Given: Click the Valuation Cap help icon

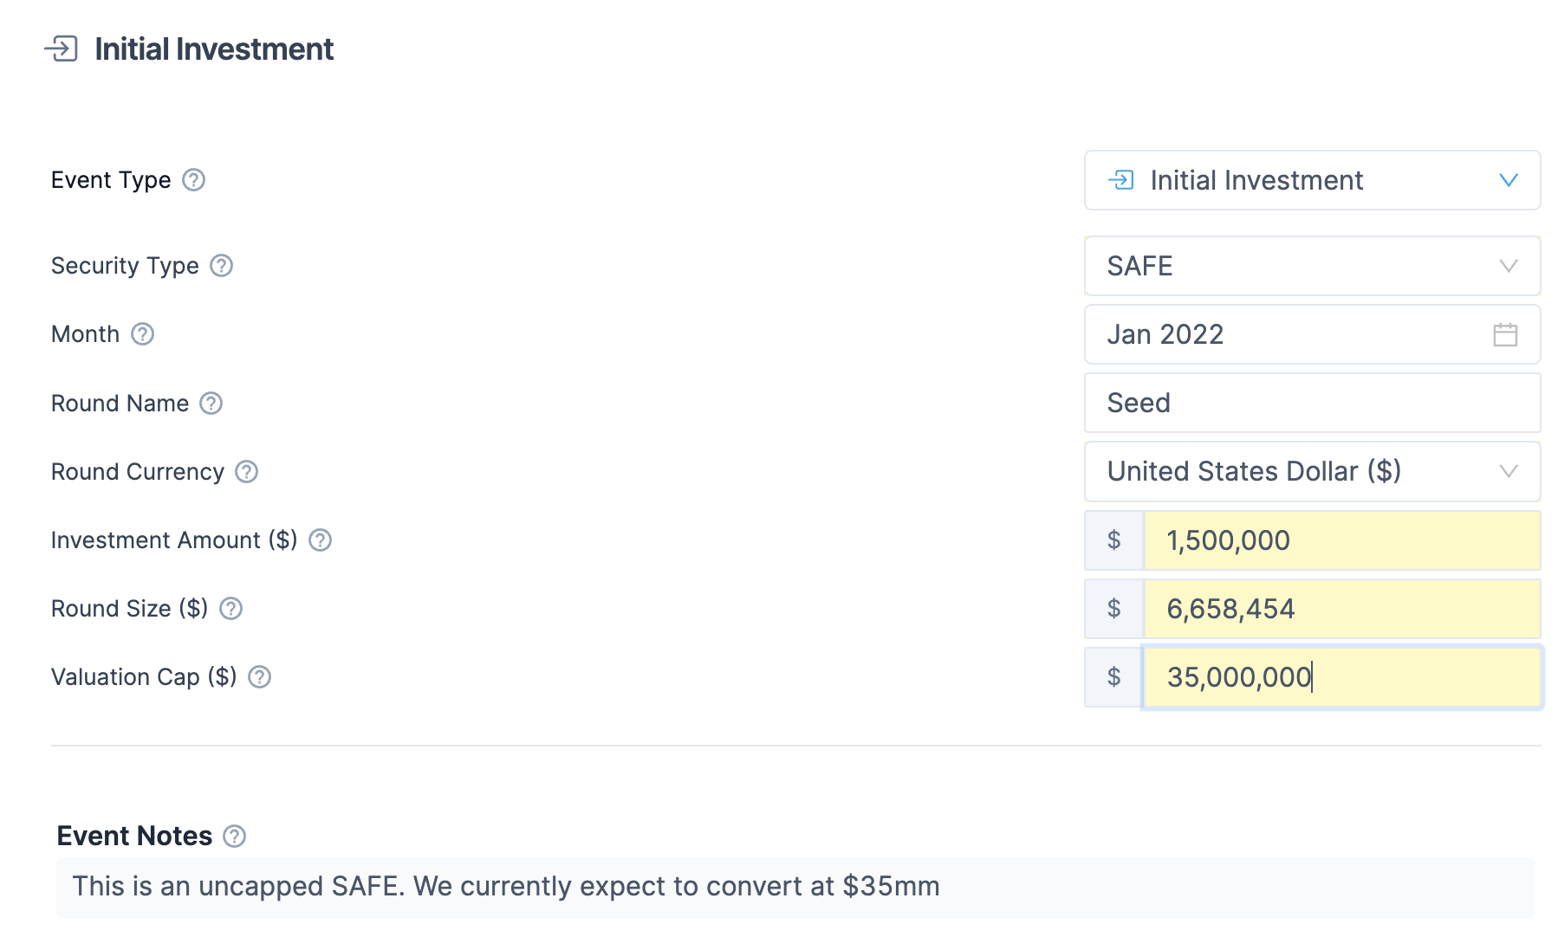Looking at the screenshot, I should click(260, 677).
